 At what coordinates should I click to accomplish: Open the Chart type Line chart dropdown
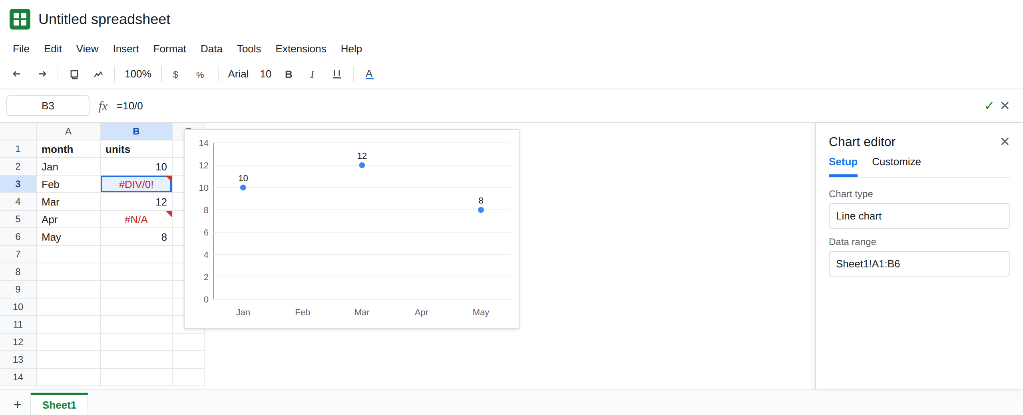point(919,216)
